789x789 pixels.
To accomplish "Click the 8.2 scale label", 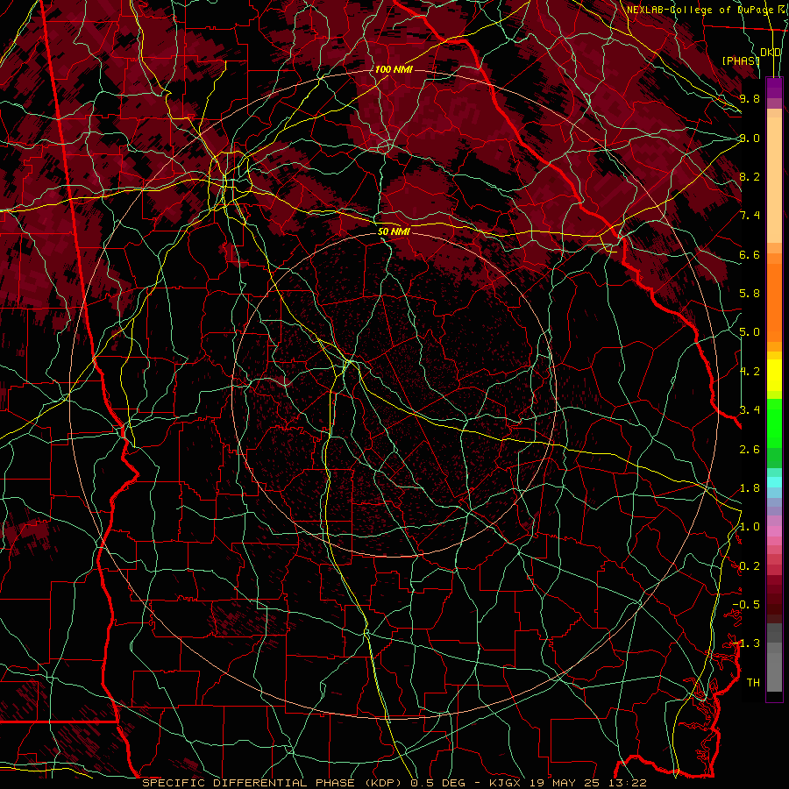I will [750, 176].
